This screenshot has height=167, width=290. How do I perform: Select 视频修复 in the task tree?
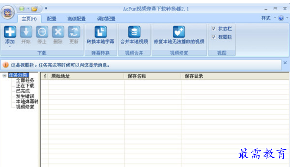(x=25, y=107)
